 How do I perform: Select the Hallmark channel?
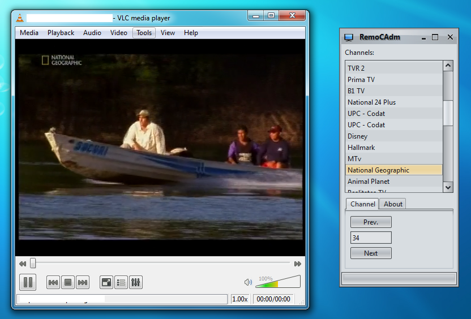394,148
